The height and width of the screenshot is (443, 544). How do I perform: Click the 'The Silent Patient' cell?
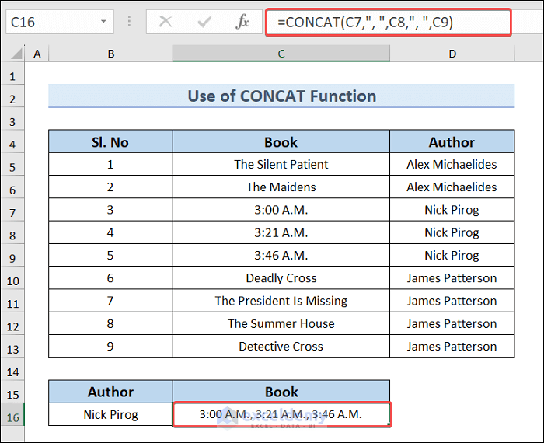tap(281, 165)
